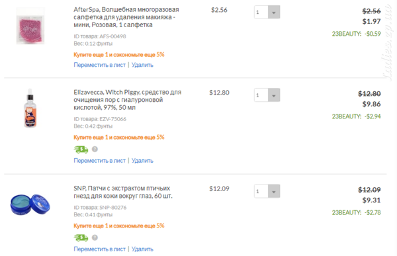Open the Elizavecca Witch Piggy bottle image
Screen dimensions: 397x256
[30, 108]
